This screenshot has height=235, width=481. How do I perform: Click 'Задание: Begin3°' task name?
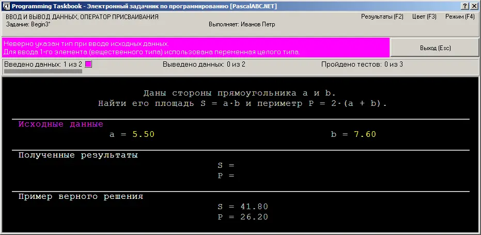point(28,24)
